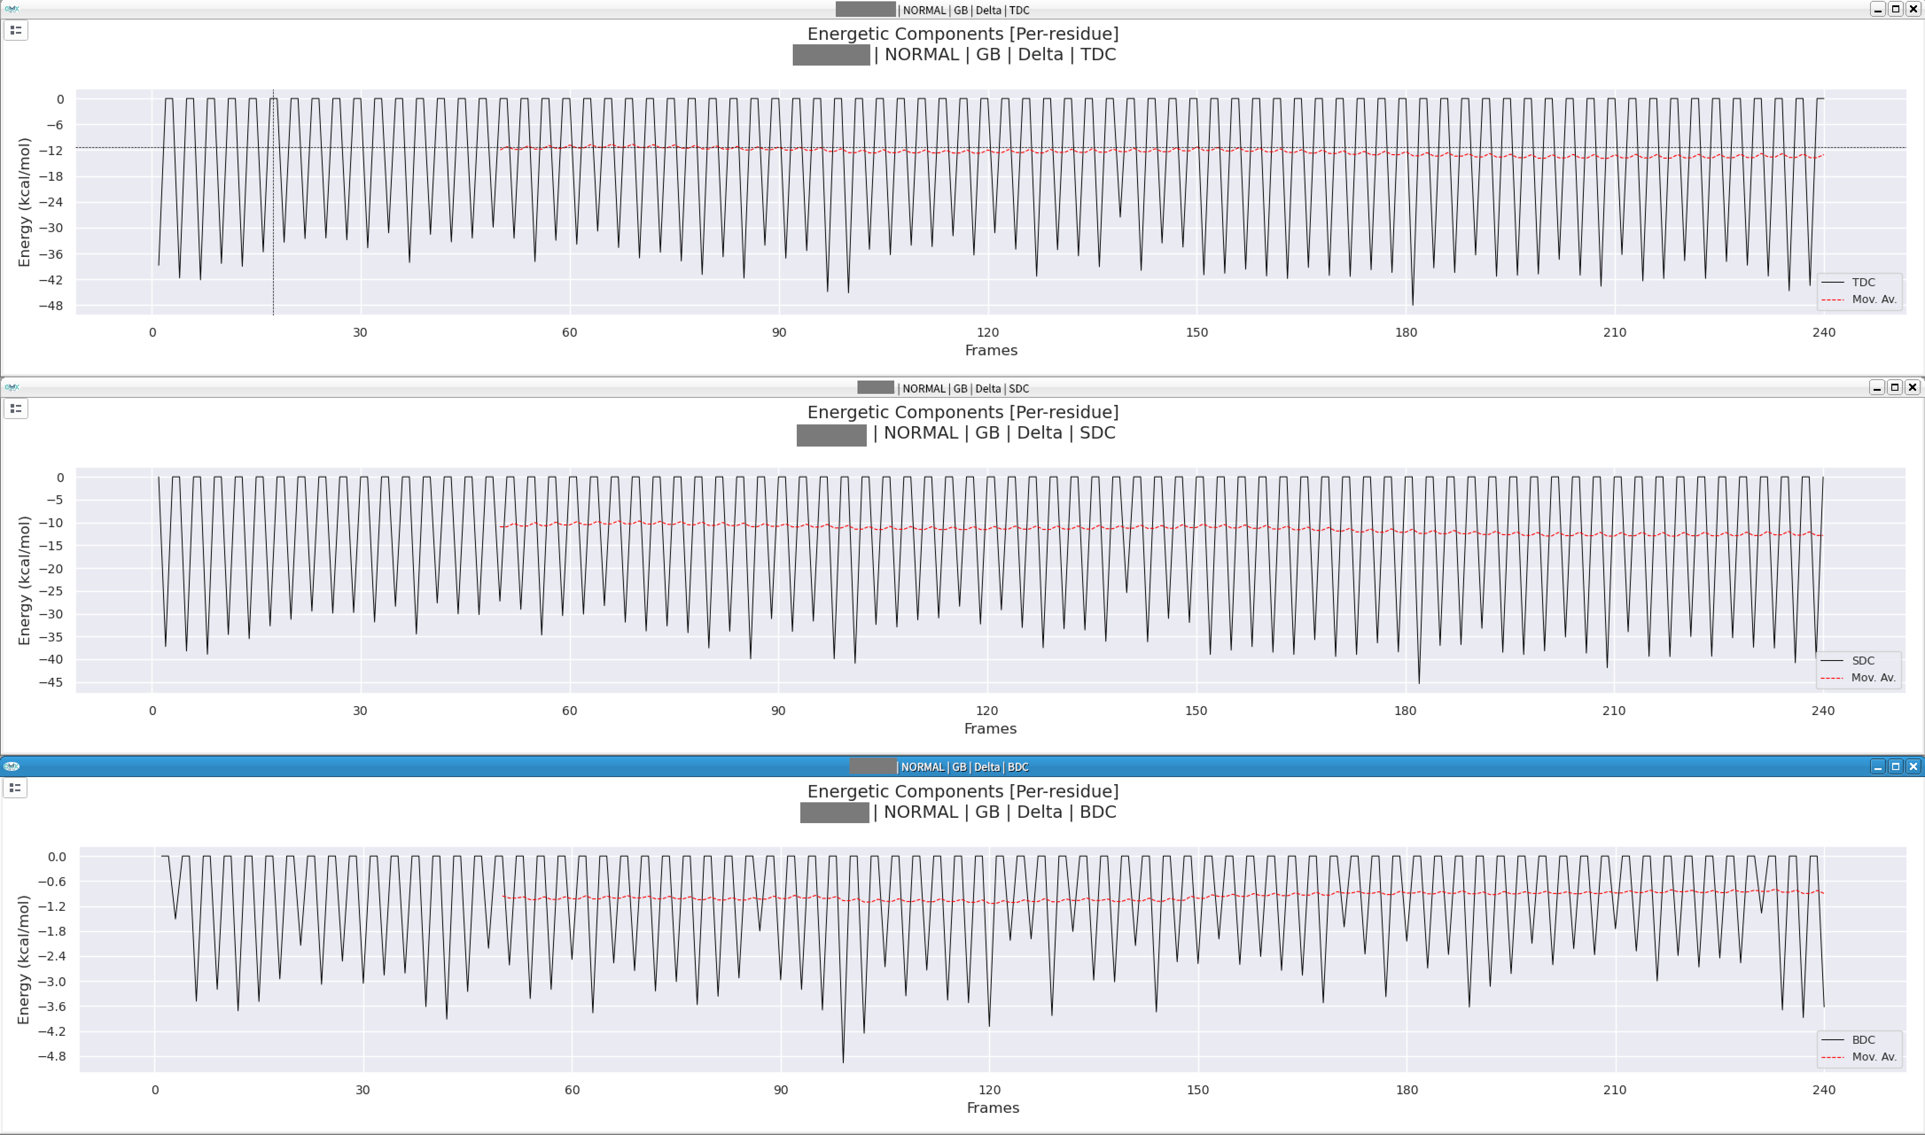Maximize the TDC chart window
The height and width of the screenshot is (1135, 1925).
point(1895,9)
